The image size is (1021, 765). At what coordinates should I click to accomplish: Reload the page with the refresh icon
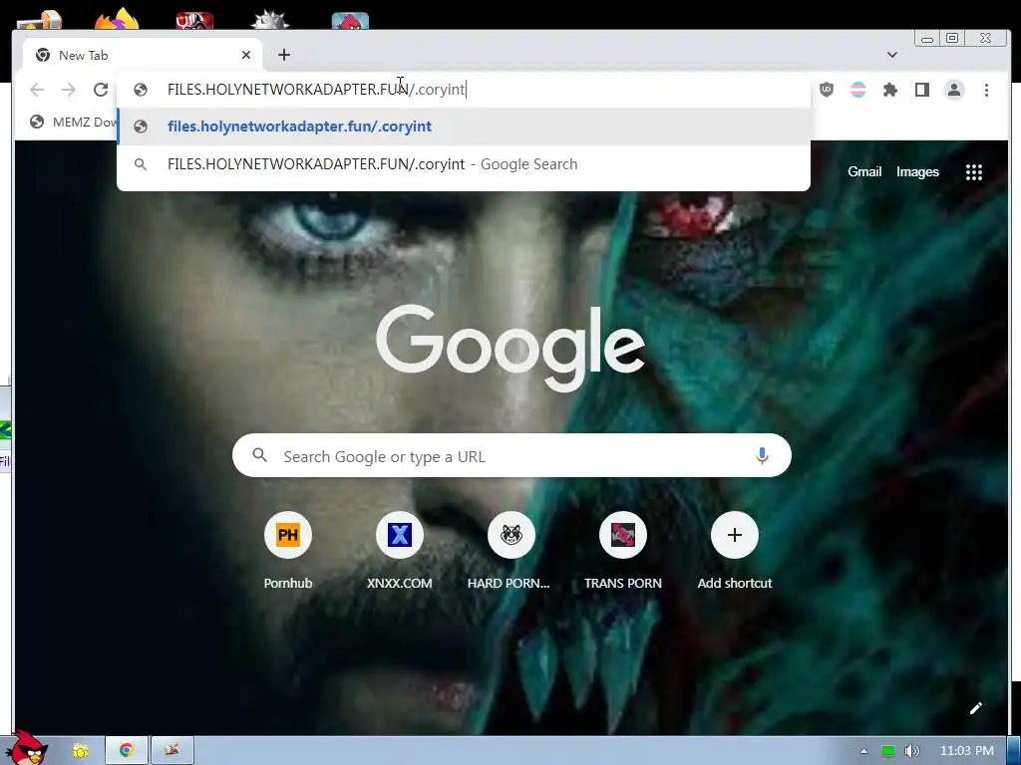click(x=101, y=90)
